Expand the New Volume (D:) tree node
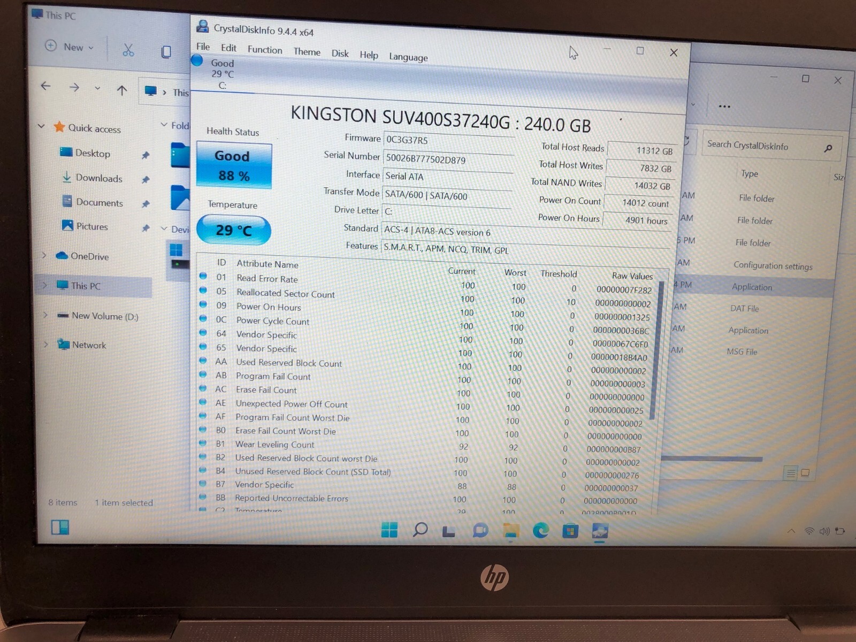This screenshot has width=856, height=642. click(x=45, y=315)
